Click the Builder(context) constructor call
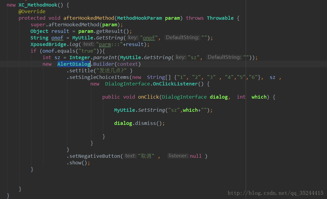 (x=117, y=64)
